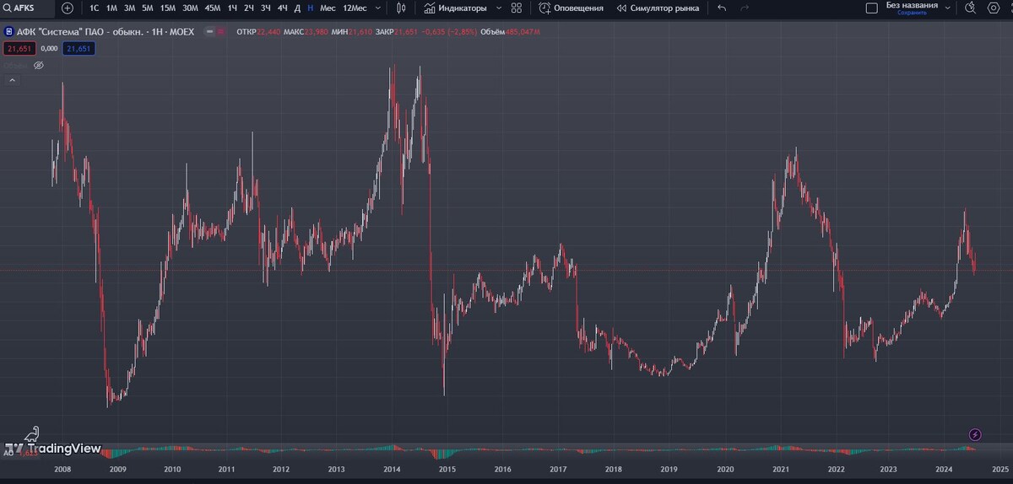Screen dimensions: 1013x484
Task: Choose chart layout square icon
Action: click(x=872, y=8)
